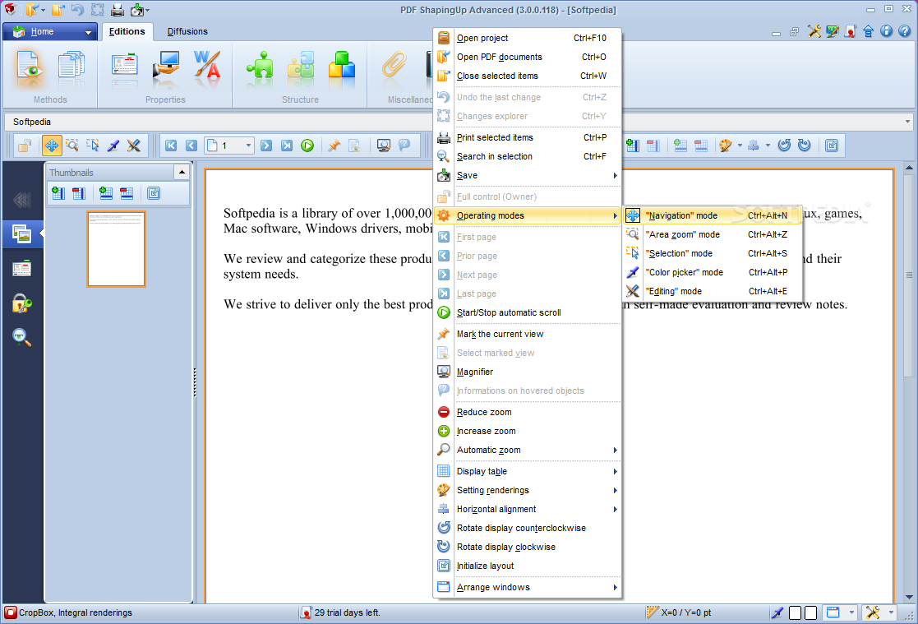Click rendering palette toolbar icon
Viewport: 918px width, 624px height.
[726, 146]
